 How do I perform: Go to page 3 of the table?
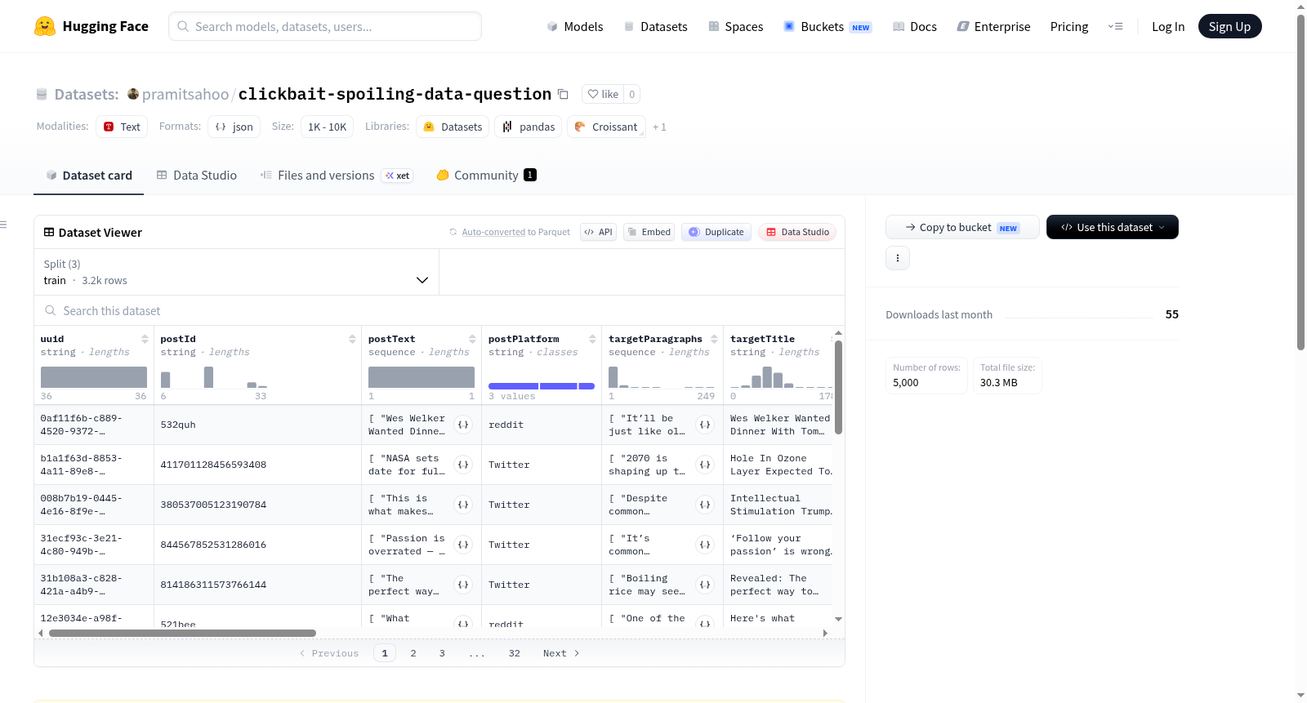[442, 653]
